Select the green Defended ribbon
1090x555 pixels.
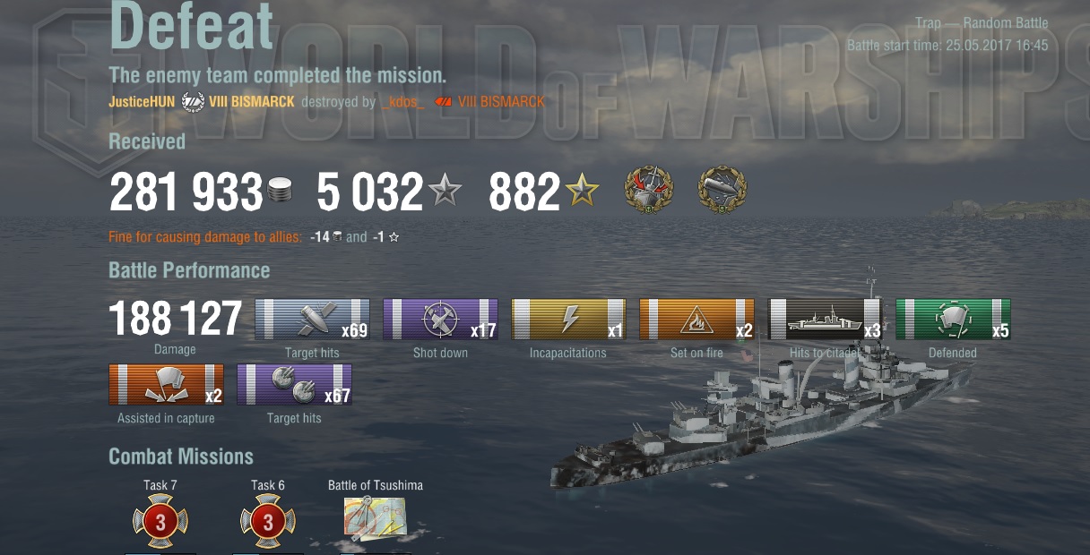953,320
